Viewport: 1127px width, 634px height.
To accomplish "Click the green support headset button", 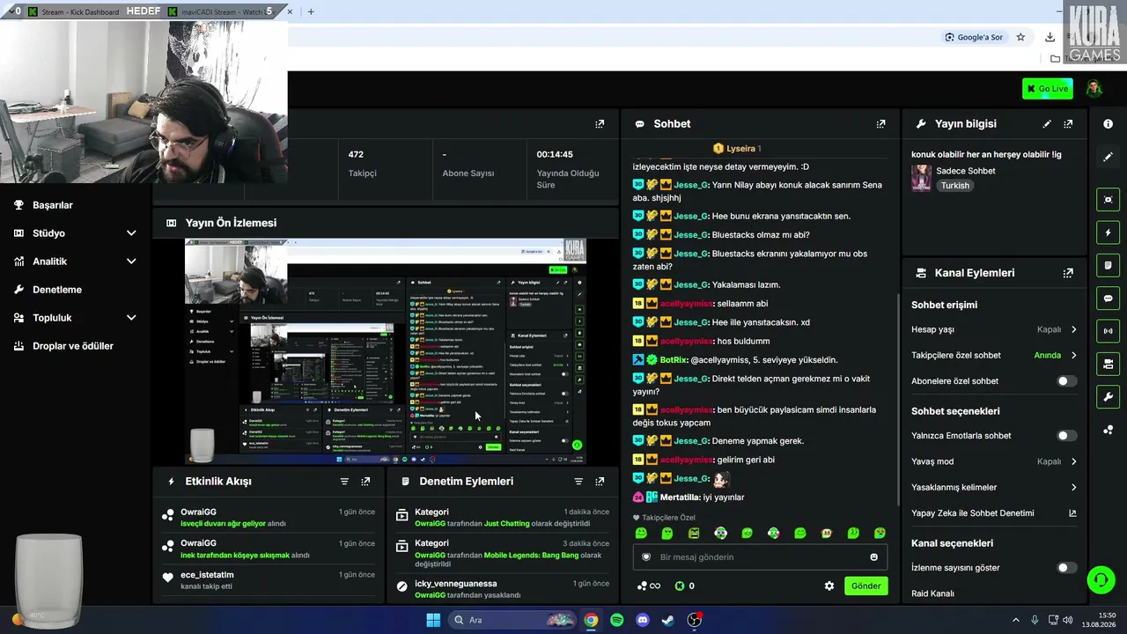I will [1101, 579].
